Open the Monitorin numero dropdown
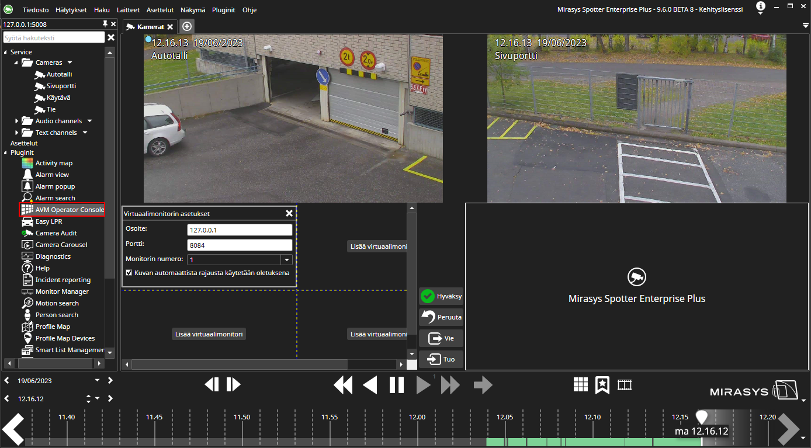 click(286, 260)
